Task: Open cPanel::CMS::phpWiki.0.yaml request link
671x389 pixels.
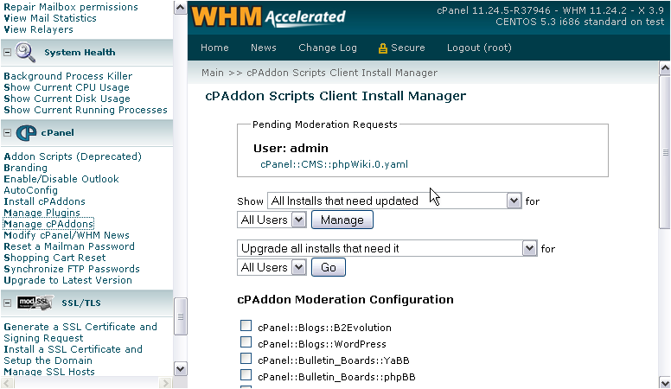Action: click(335, 164)
